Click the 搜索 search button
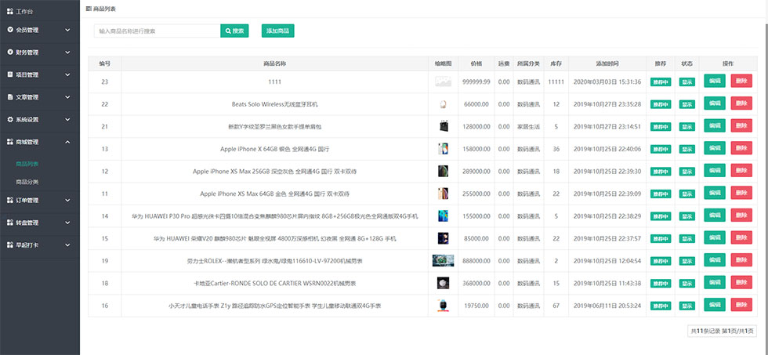The width and height of the screenshot is (768, 355). [234, 31]
